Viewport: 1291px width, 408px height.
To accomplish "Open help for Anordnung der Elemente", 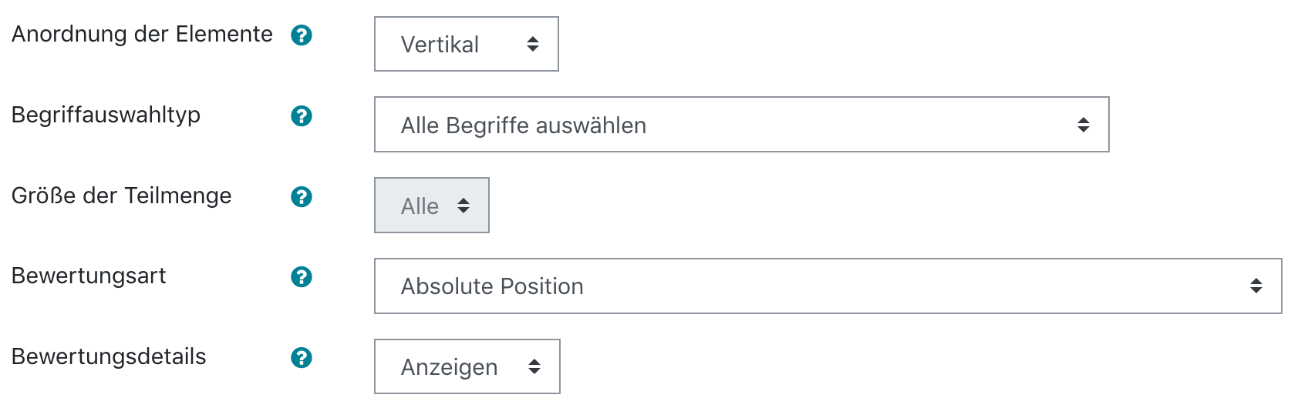I will tap(302, 35).
